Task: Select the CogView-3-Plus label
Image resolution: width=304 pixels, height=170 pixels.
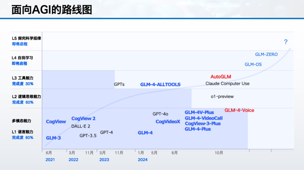Action: [x=202, y=124]
